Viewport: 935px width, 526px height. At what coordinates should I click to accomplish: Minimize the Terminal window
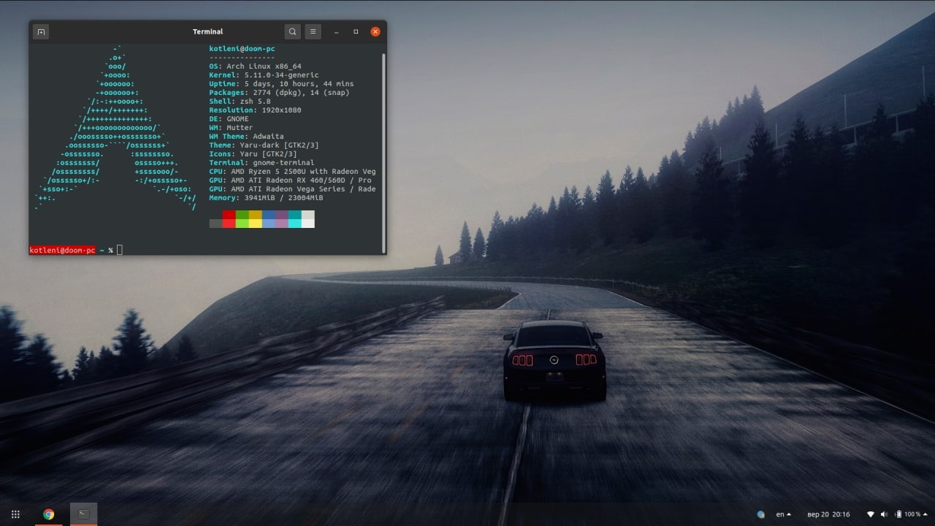(x=337, y=32)
